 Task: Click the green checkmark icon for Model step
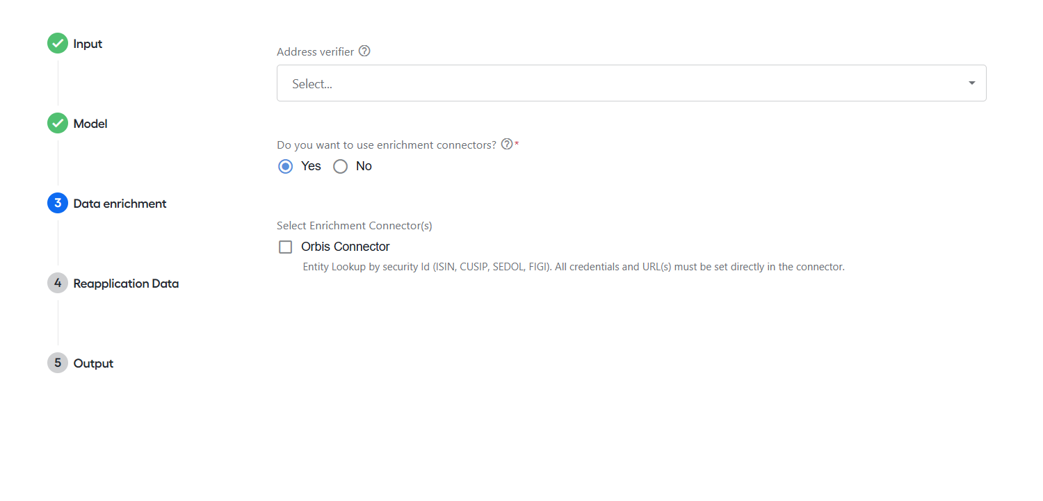pyautogui.click(x=58, y=123)
